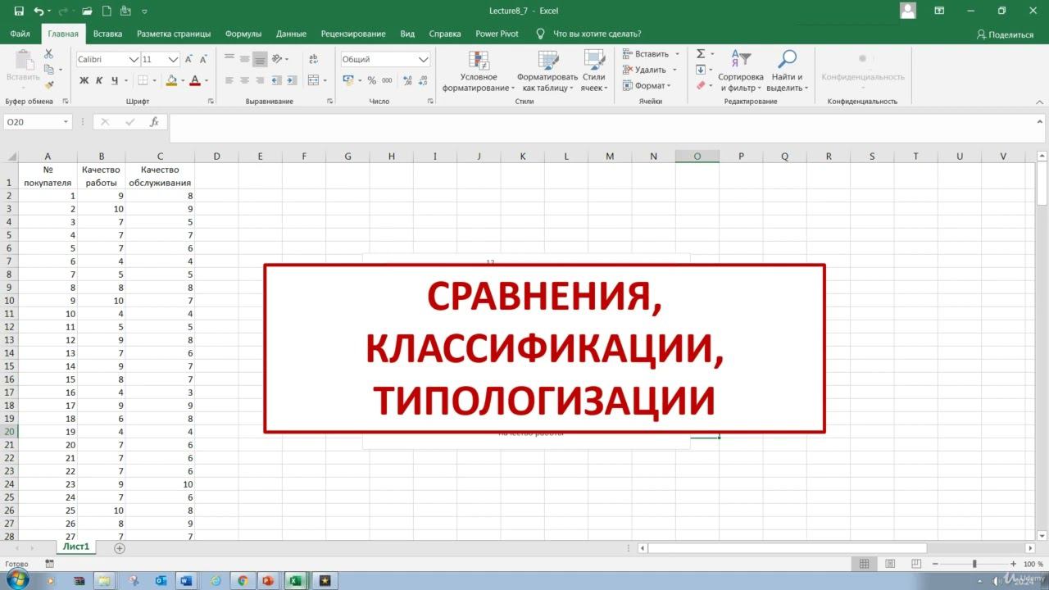
Task: Open the Calibri font name dropdown
Action: (x=134, y=60)
